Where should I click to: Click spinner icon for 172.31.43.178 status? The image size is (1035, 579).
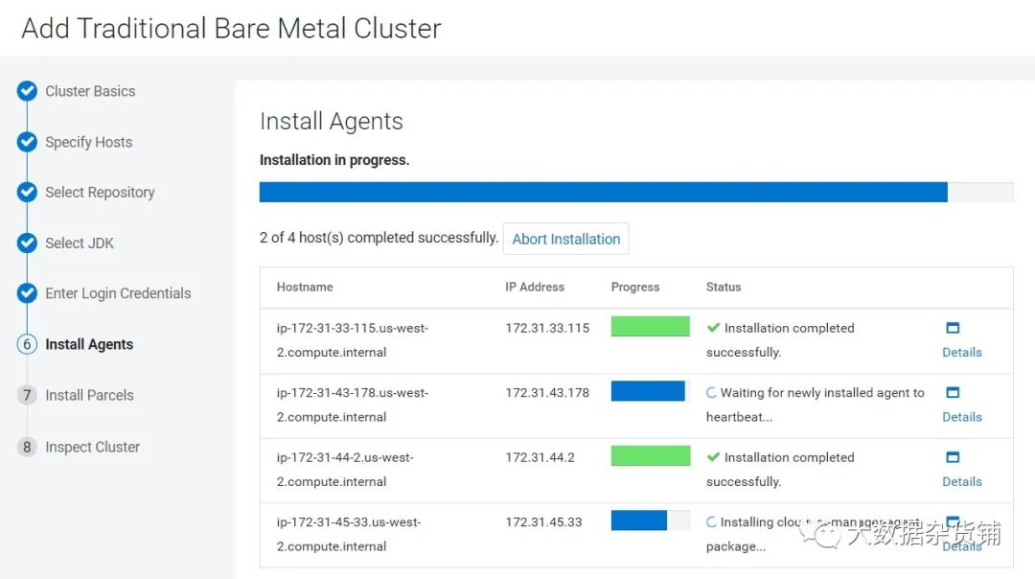click(711, 392)
